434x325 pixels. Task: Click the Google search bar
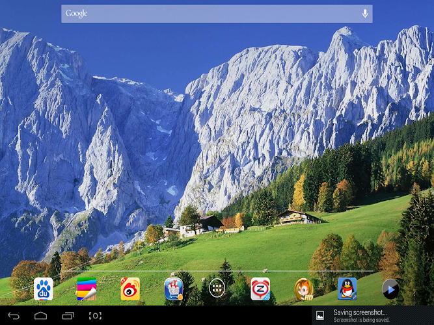[217, 14]
